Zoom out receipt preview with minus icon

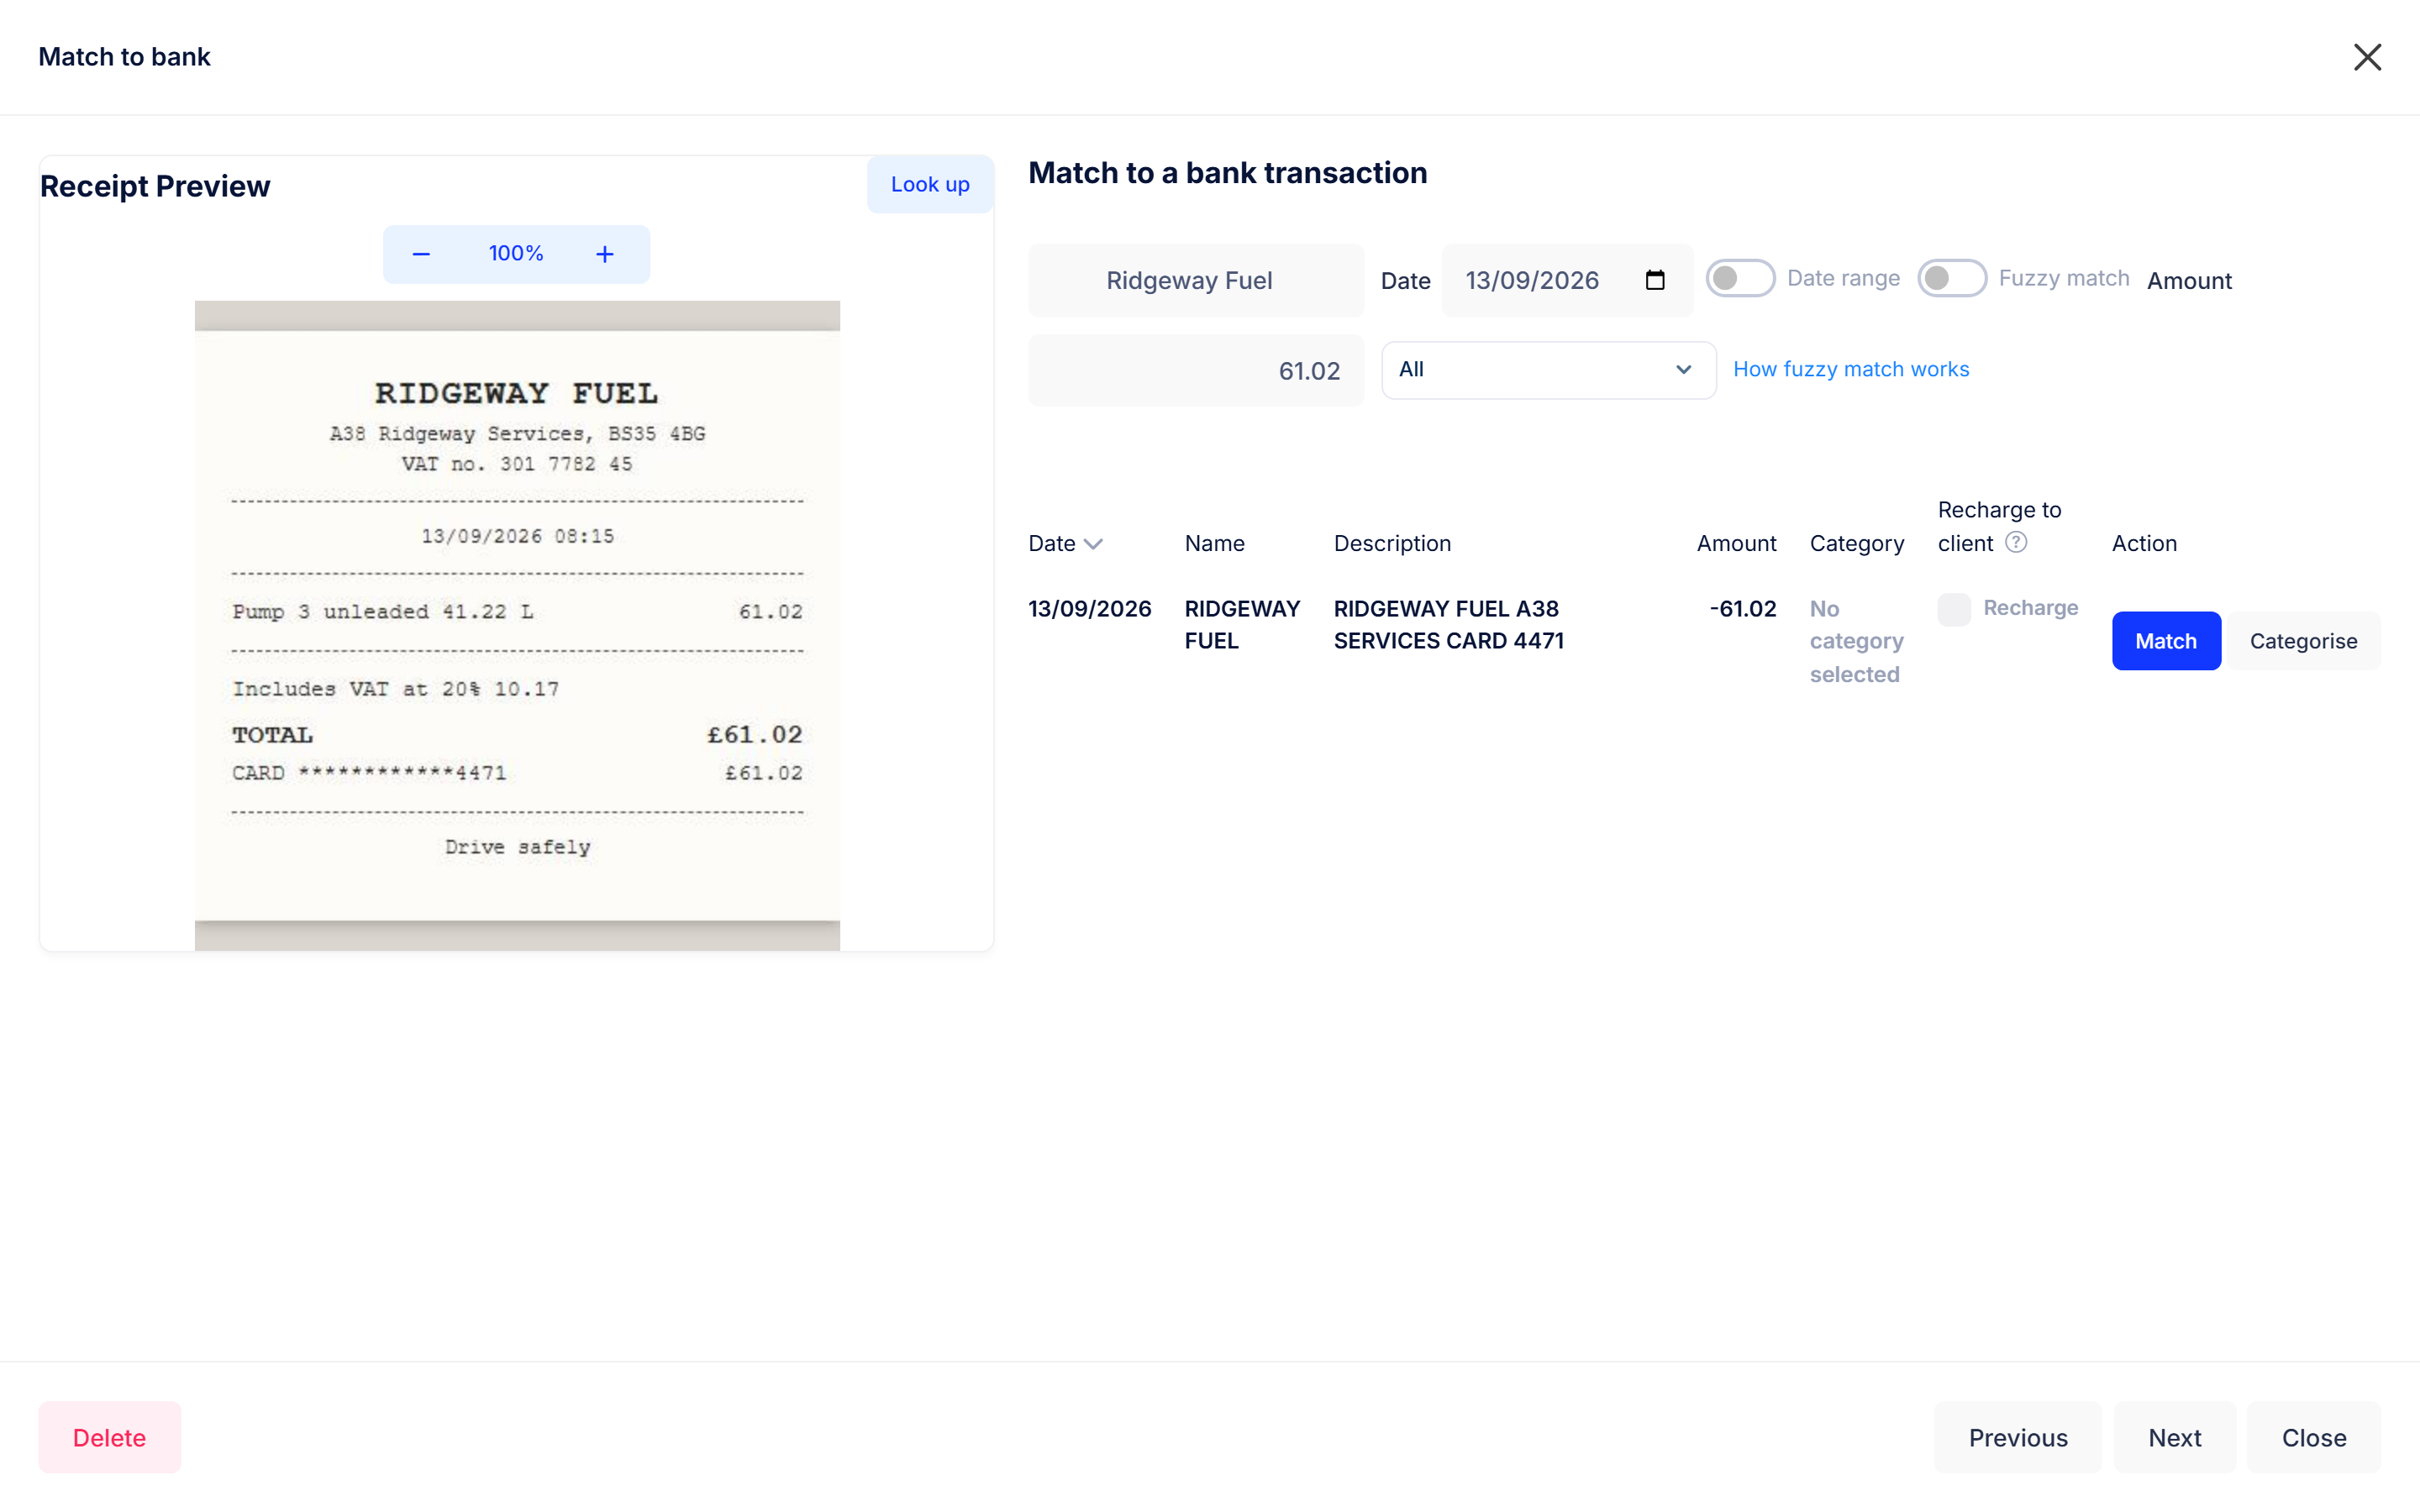tap(421, 254)
